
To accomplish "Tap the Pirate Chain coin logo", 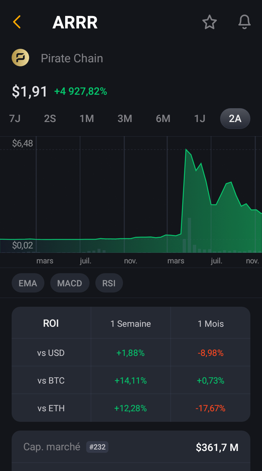I will [x=20, y=58].
